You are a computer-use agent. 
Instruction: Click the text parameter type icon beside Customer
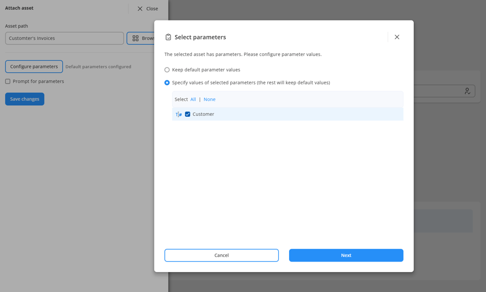178,114
